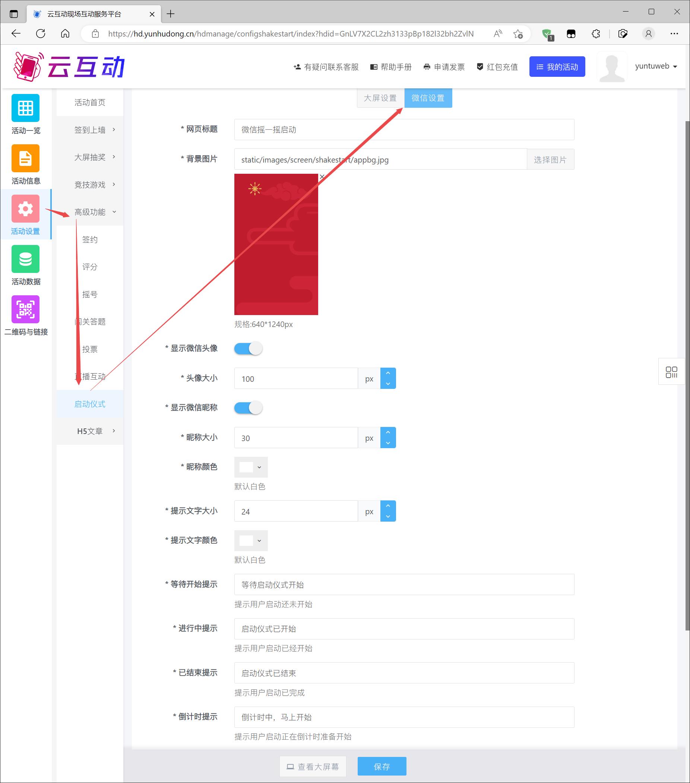The height and width of the screenshot is (783, 690).
Task: Collapse the 高级功能 menu section
Action: [95, 212]
